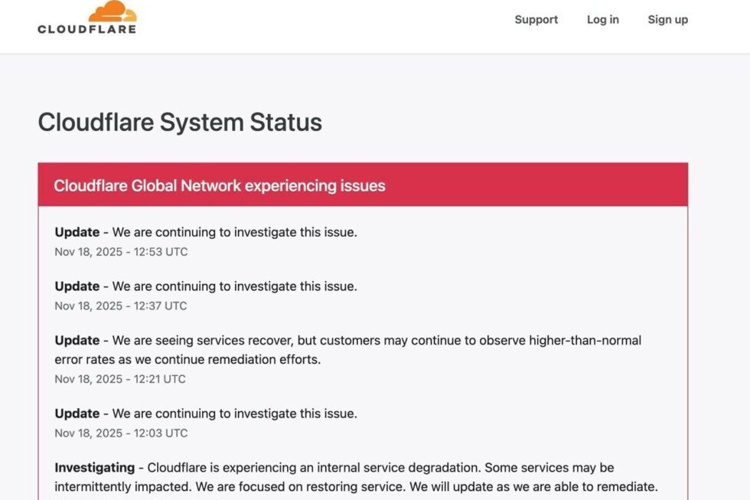The height and width of the screenshot is (500, 750).
Task: Click 'intermittently impacted' line in Investigating entry
Action: coord(356,486)
